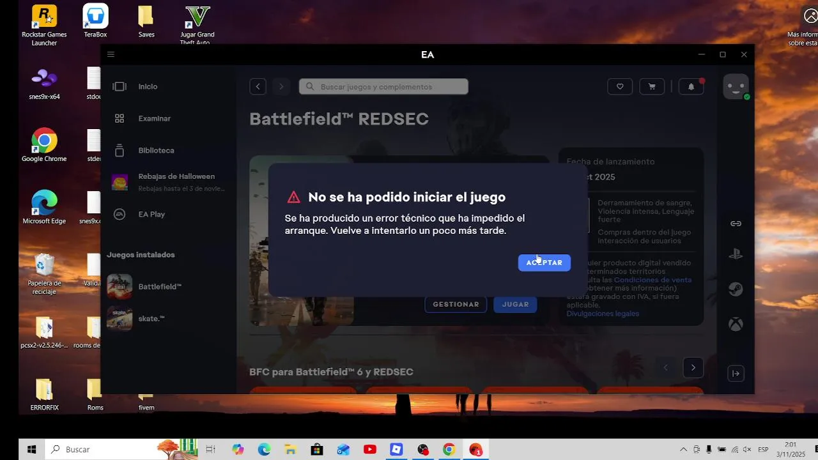This screenshot has height=460, width=818.
Task: Click the Xbox icon in the right panel
Action: [736, 325]
